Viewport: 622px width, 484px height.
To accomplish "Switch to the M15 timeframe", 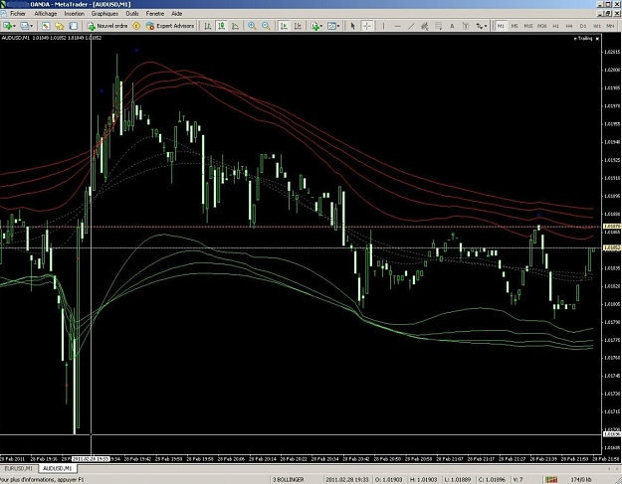I will [528, 26].
